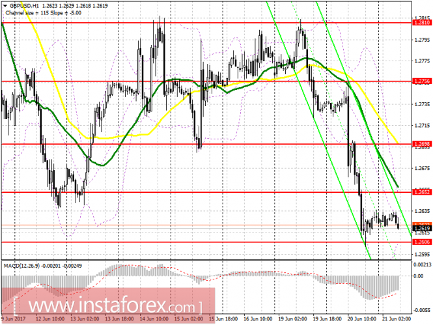Click the Channel size = 115 text
Viewport: 433px width, 325px height.
(x=23, y=10)
